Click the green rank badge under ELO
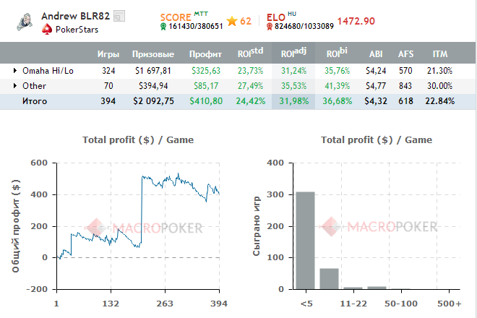The height and width of the screenshot is (318, 477). point(270,27)
